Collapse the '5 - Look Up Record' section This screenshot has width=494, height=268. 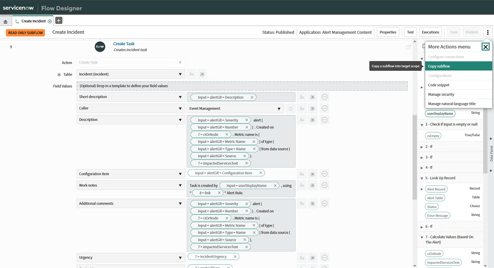pyautogui.click(x=421, y=178)
